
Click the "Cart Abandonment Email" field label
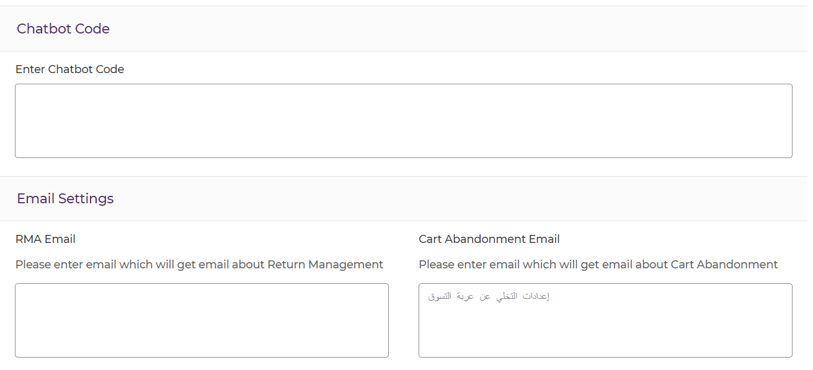click(489, 239)
